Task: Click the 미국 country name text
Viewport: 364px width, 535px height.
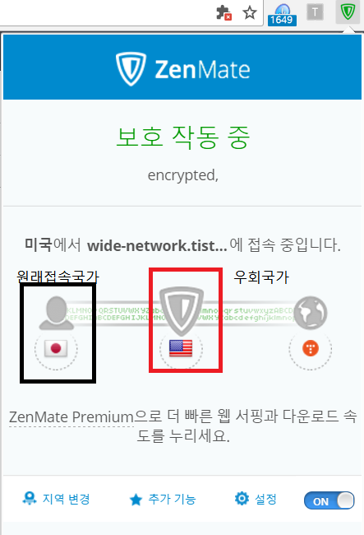Action: click(38, 244)
